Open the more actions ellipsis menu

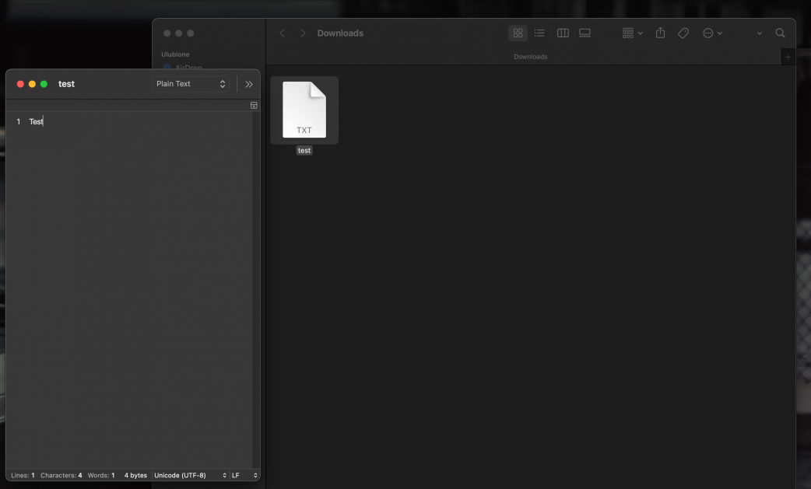(x=712, y=33)
